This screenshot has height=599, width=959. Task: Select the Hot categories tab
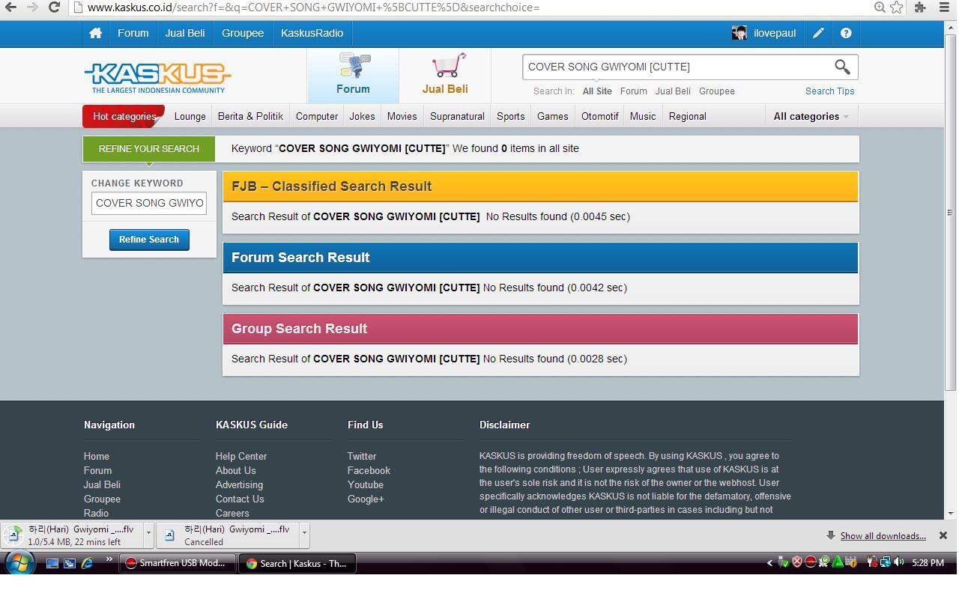click(124, 116)
